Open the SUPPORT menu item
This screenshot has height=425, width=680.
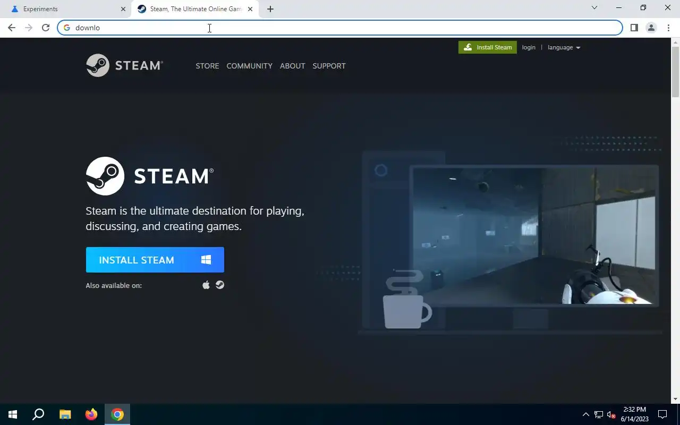[329, 66]
